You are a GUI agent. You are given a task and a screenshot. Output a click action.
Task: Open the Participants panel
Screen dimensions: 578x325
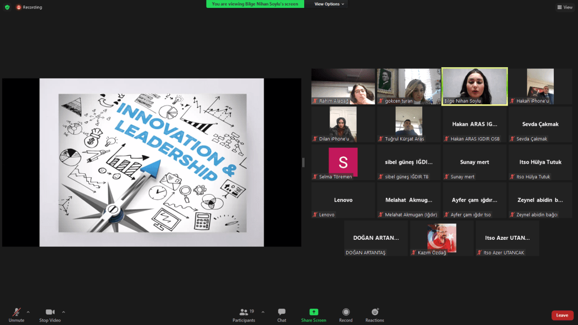click(x=243, y=314)
